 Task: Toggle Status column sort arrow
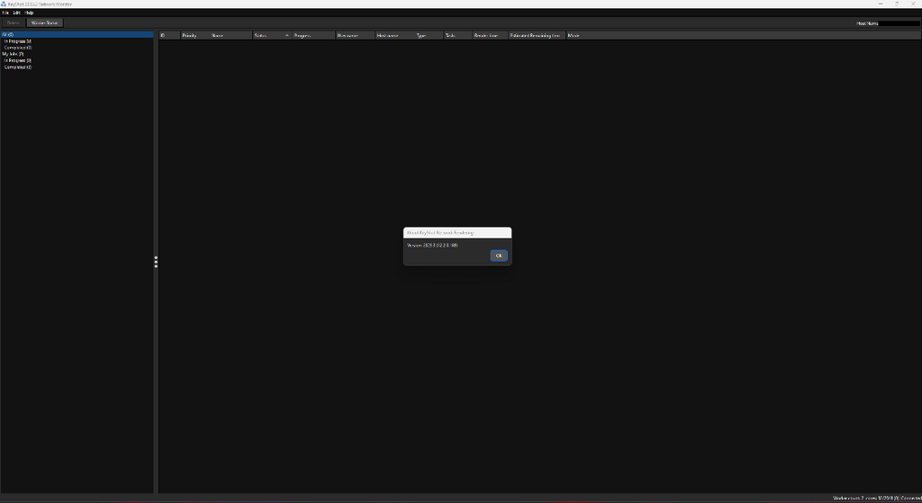click(287, 35)
